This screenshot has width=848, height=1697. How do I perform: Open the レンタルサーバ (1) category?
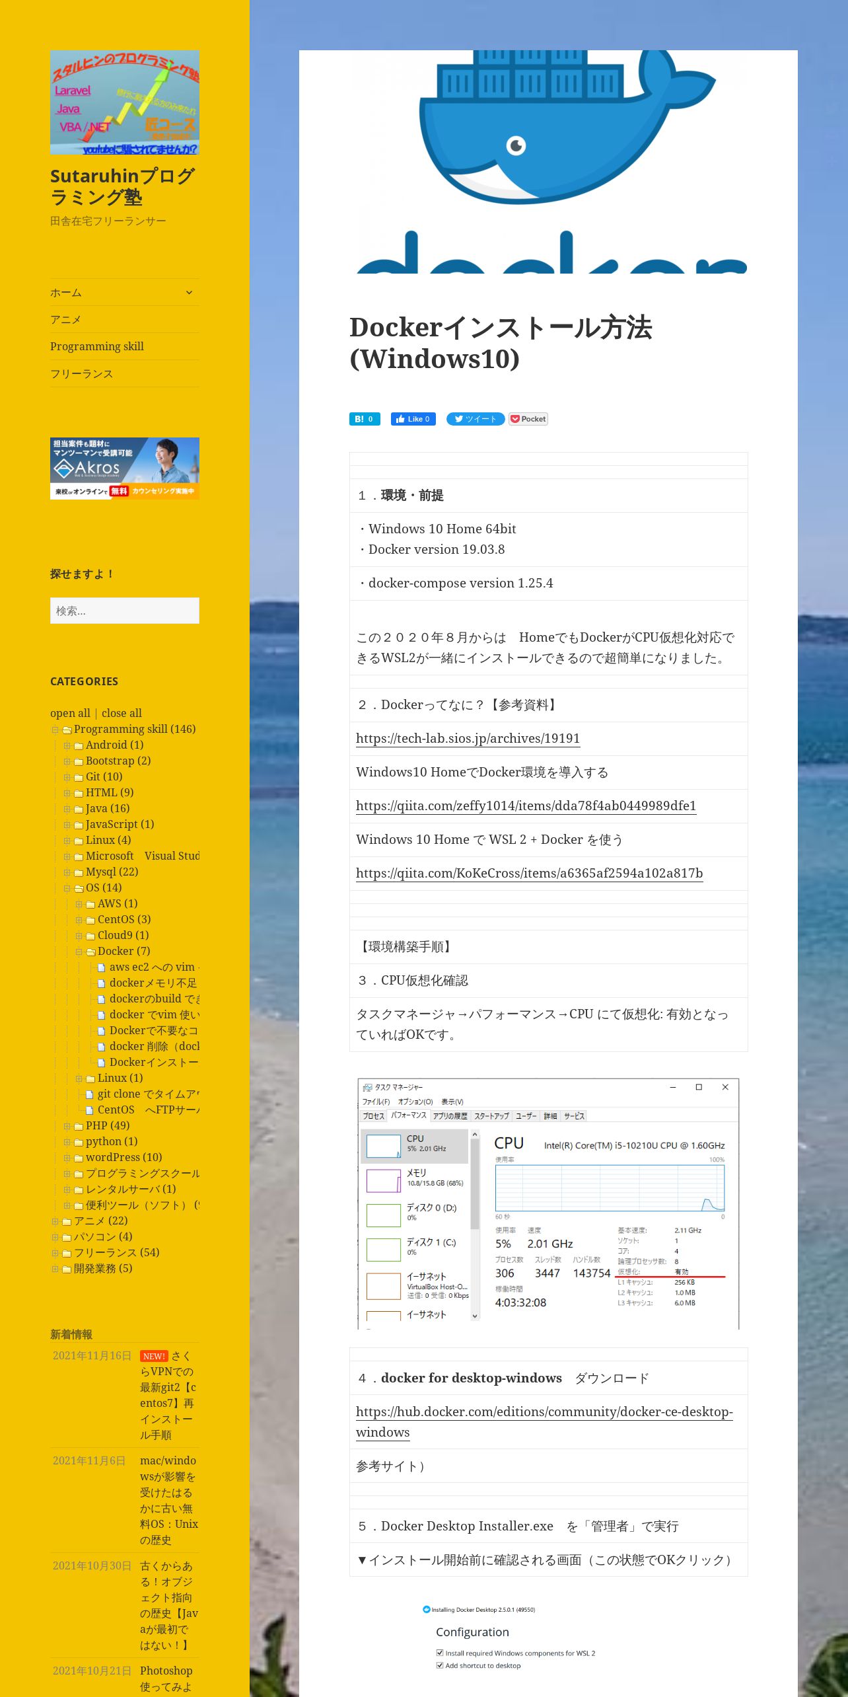pyautogui.click(x=131, y=1189)
